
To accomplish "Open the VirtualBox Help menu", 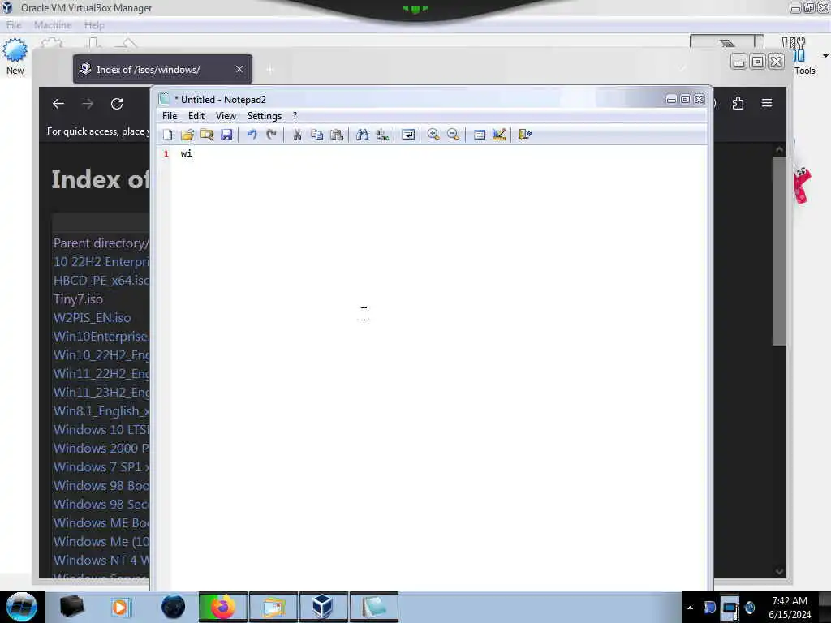I will [94, 25].
